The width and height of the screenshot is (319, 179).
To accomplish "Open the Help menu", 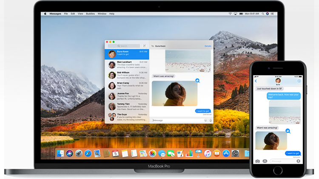I will [x=112, y=14].
